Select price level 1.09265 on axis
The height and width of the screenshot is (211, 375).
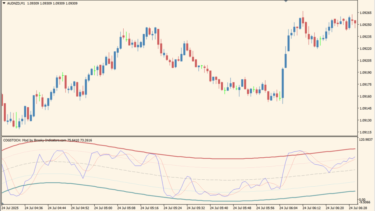click(x=366, y=13)
